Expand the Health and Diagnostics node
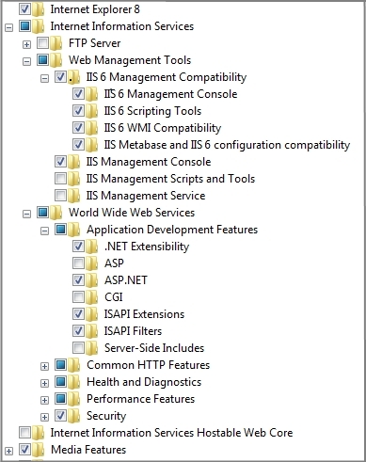 (x=45, y=383)
